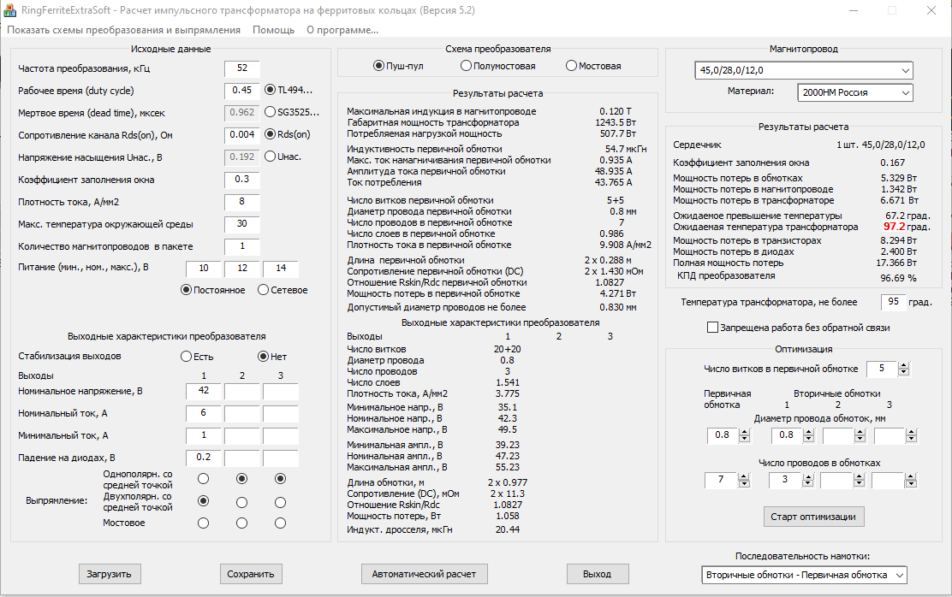Image resolution: width=952 pixels, height=597 pixels.
Task: Select the SG3525 controller radio button
Action: 271,112
